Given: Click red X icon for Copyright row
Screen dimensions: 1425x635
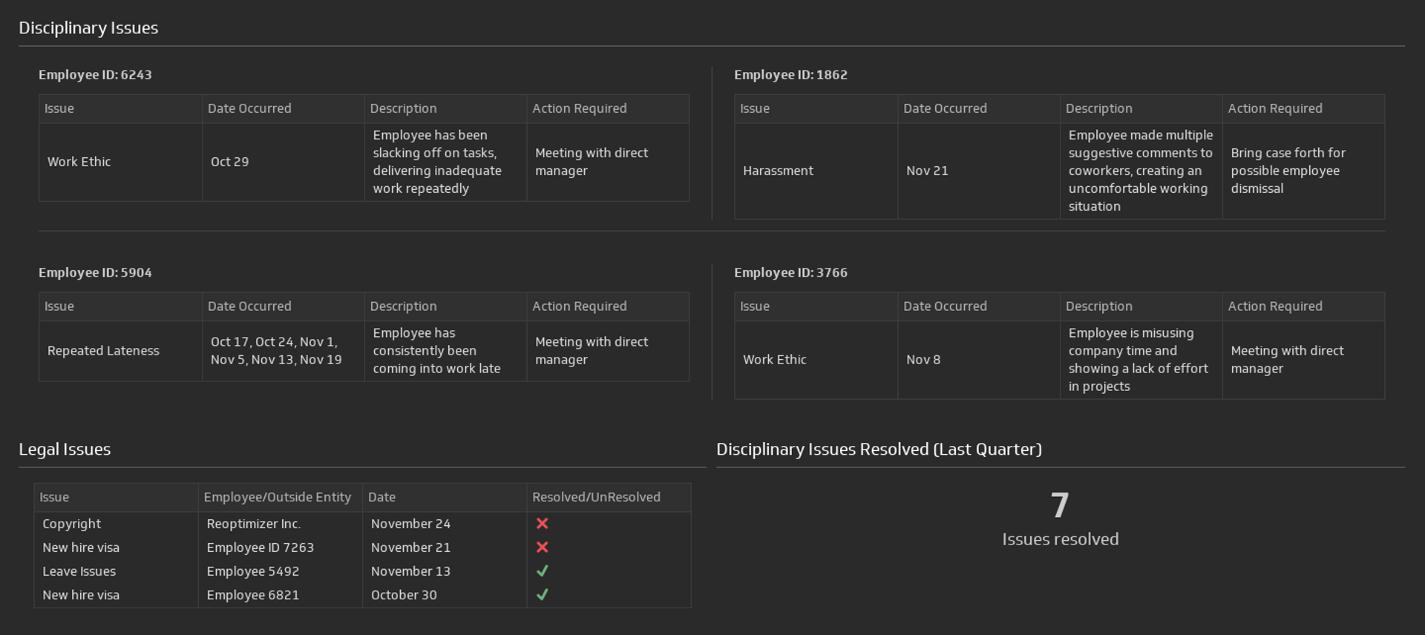Looking at the screenshot, I should [542, 524].
